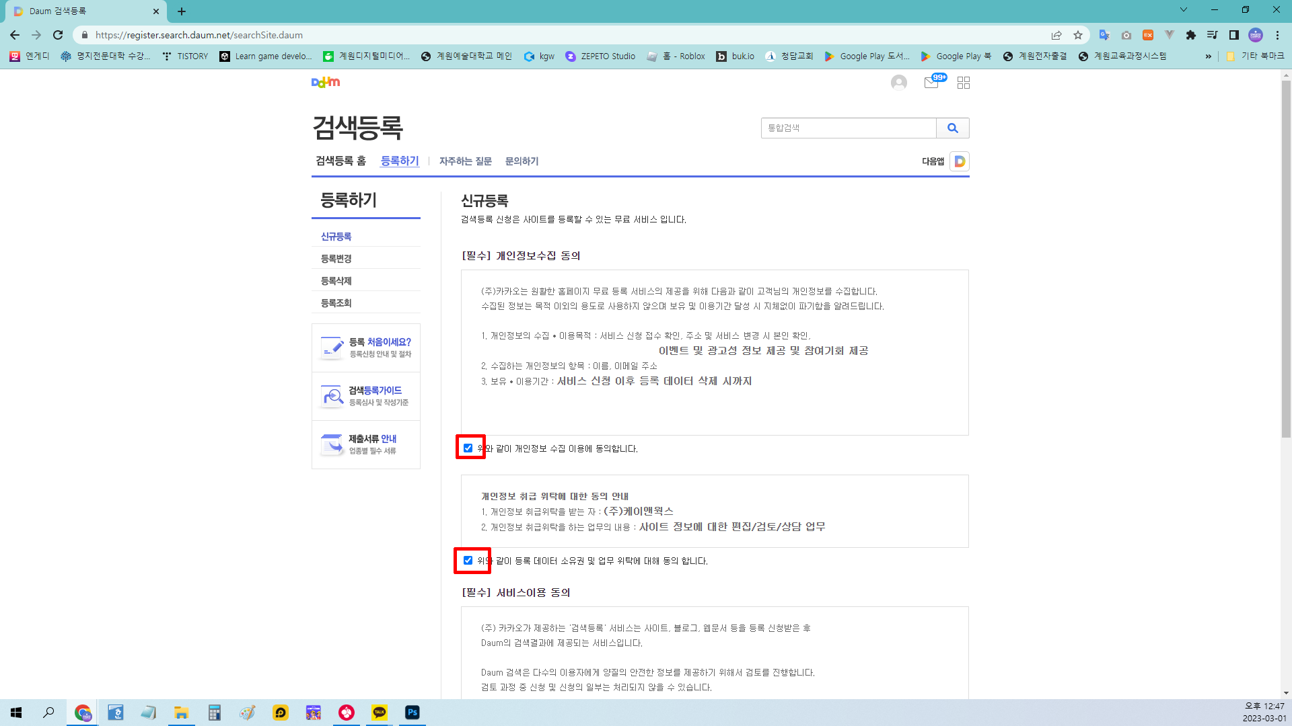
Task: Bookmark page with the star icon
Action: (x=1078, y=35)
